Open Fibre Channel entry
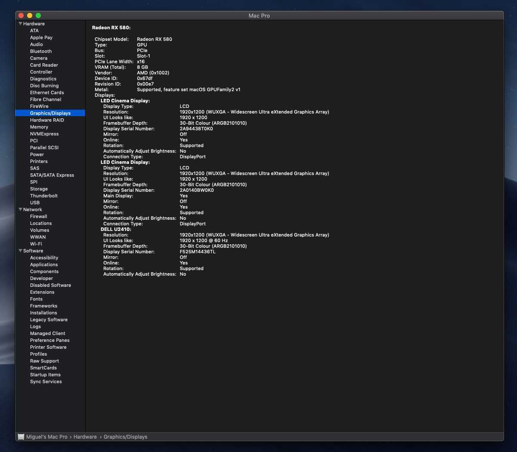Image resolution: width=517 pixels, height=452 pixels. [x=46, y=99]
